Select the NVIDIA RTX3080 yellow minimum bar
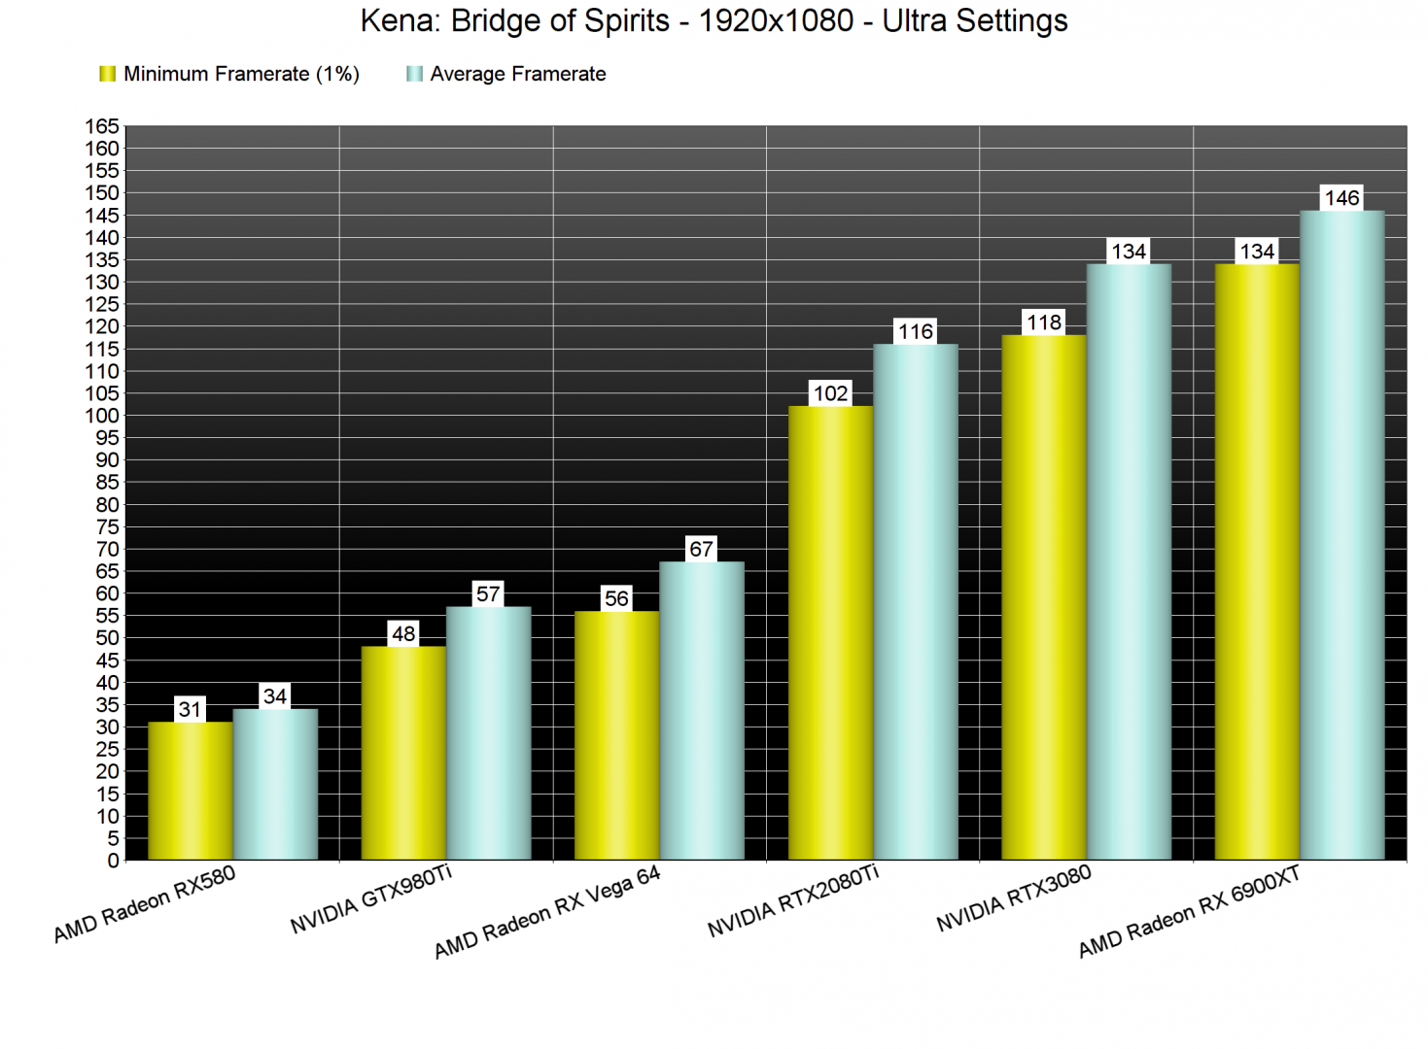This screenshot has height=1049, width=1428. click(1043, 597)
